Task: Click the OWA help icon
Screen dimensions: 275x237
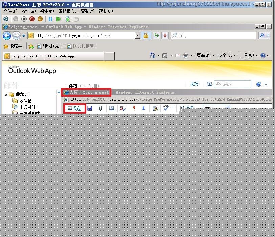Action: click(259, 84)
